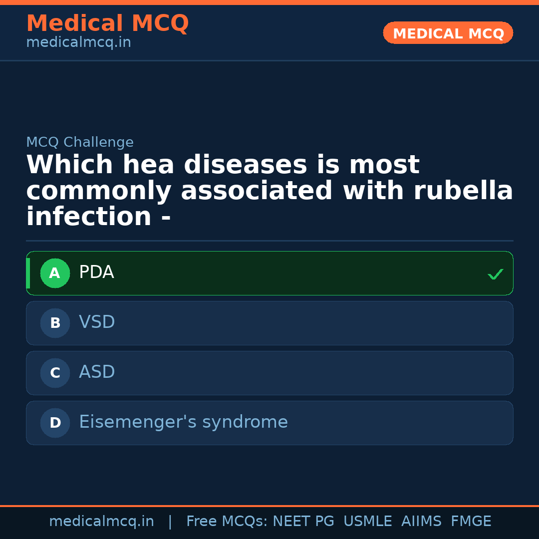Click USMLE in the footer

pyautogui.click(x=367, y=522)
